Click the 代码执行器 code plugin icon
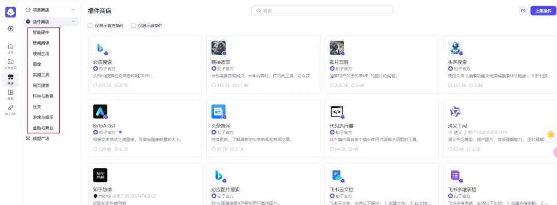557x205 pixels. click(x=337, y=111)
